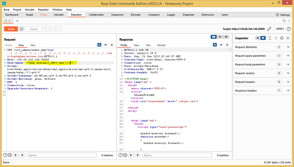294x167 pixels.
Task: Close the Inspector panel
Action: tap(288, 38)
